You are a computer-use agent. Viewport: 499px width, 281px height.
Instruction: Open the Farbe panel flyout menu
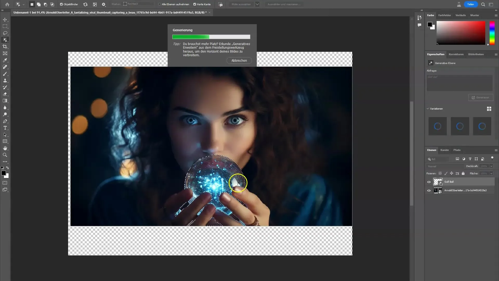[x=496, y=16]
